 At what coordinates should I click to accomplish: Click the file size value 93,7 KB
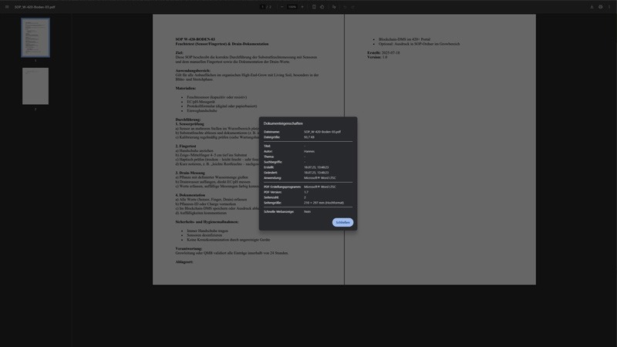pos(309,137)
